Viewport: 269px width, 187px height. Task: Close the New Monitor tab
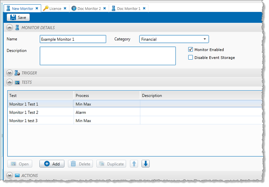[x=37, y=8]
